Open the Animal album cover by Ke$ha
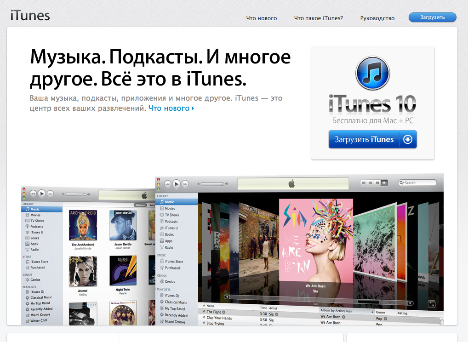Viewport: 468px width, 342px height. 83,271
